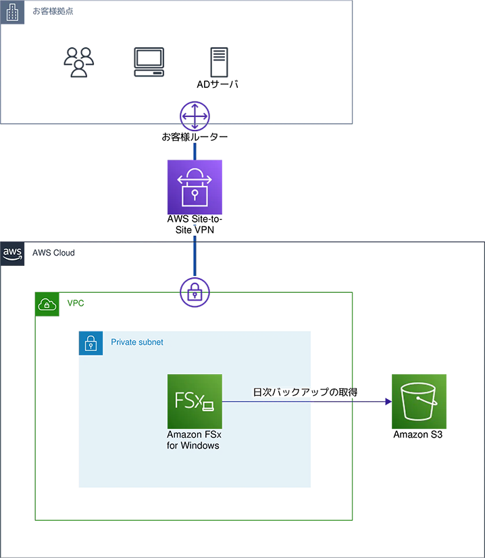Click the Amazon FSx for Windows icon
Screen dimensions: 485x558
[195, 401]
